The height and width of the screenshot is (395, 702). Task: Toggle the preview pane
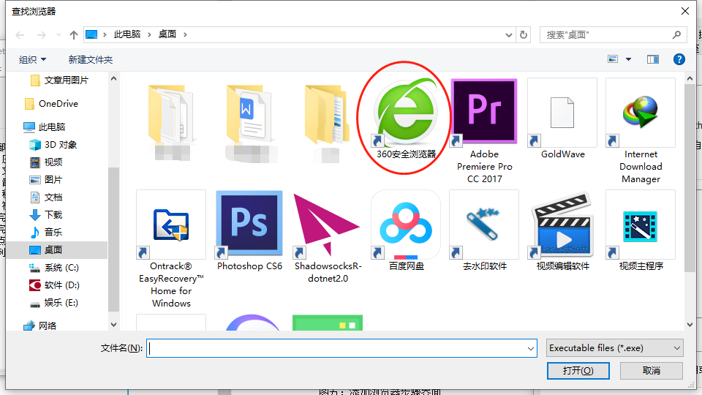(653, 59)
